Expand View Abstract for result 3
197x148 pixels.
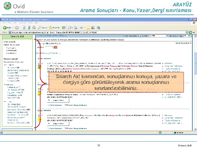point(58,124)
